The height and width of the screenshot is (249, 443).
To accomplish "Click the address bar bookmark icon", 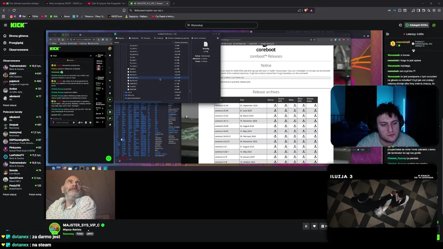I will pyautogui.click(x=124, y=10).
